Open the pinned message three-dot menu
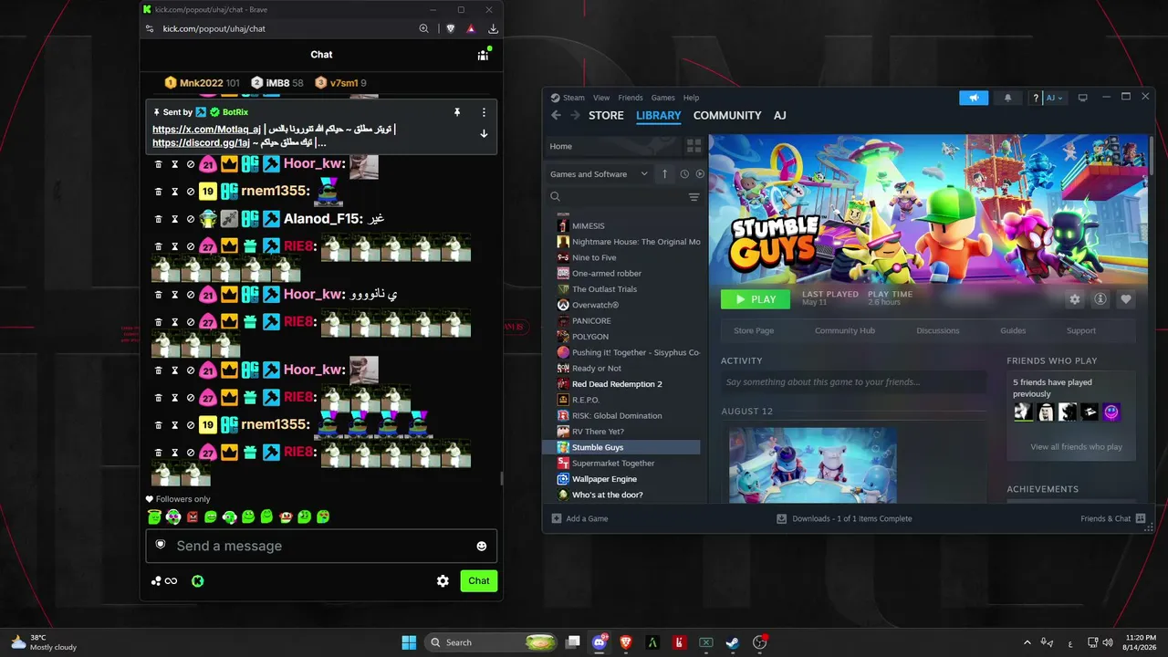 coord(484,112)
